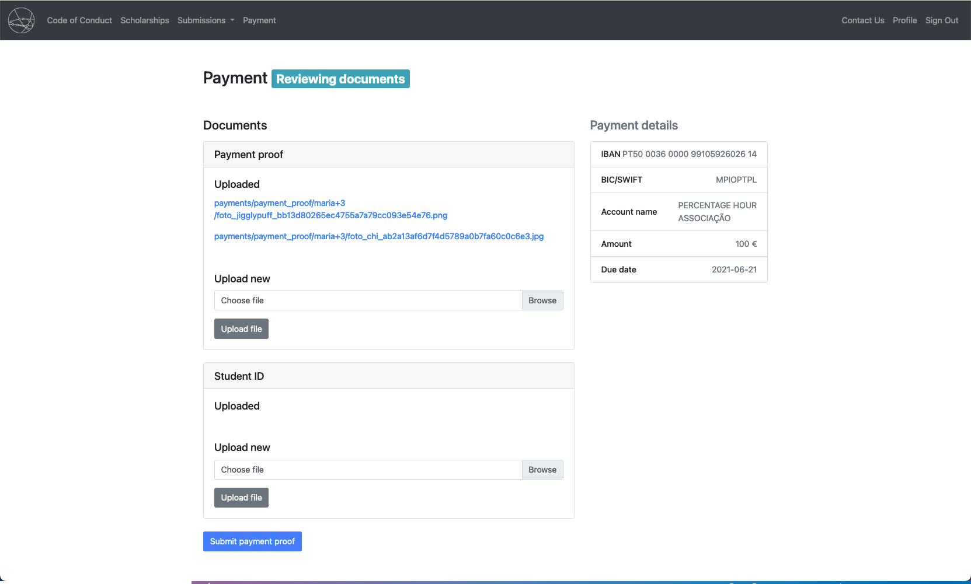Viewport: 971px width, 584px height.
Task: Open the Submissions dropdown menu
Action: pos(206,20)
